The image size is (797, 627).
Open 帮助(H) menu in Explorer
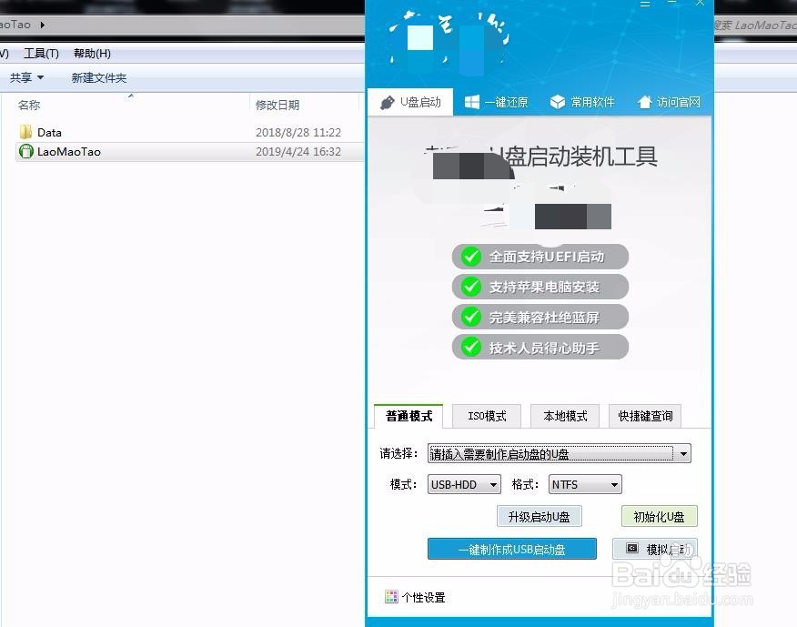92,54
